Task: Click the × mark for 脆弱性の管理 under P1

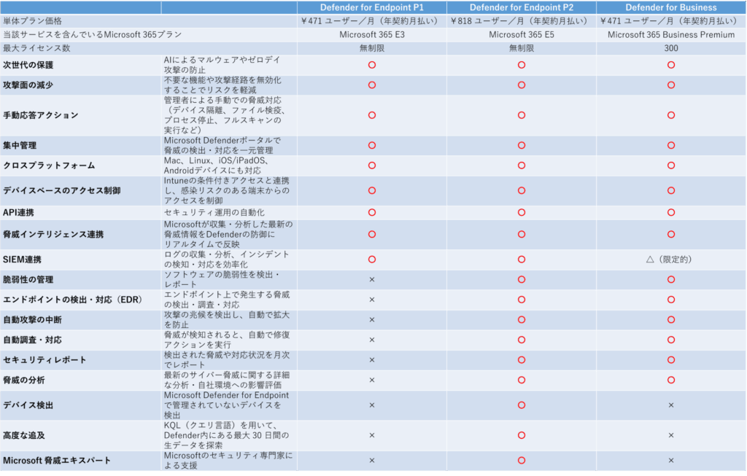Action: 372,279
